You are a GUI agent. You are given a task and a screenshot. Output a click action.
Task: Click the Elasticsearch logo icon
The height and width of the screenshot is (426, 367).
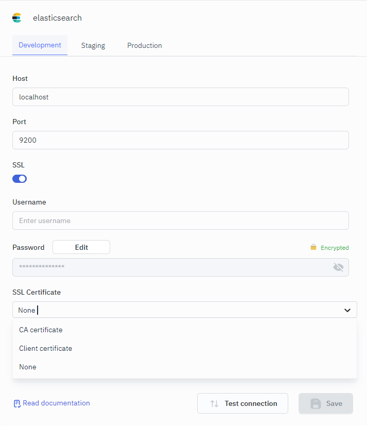coord(17,18)
